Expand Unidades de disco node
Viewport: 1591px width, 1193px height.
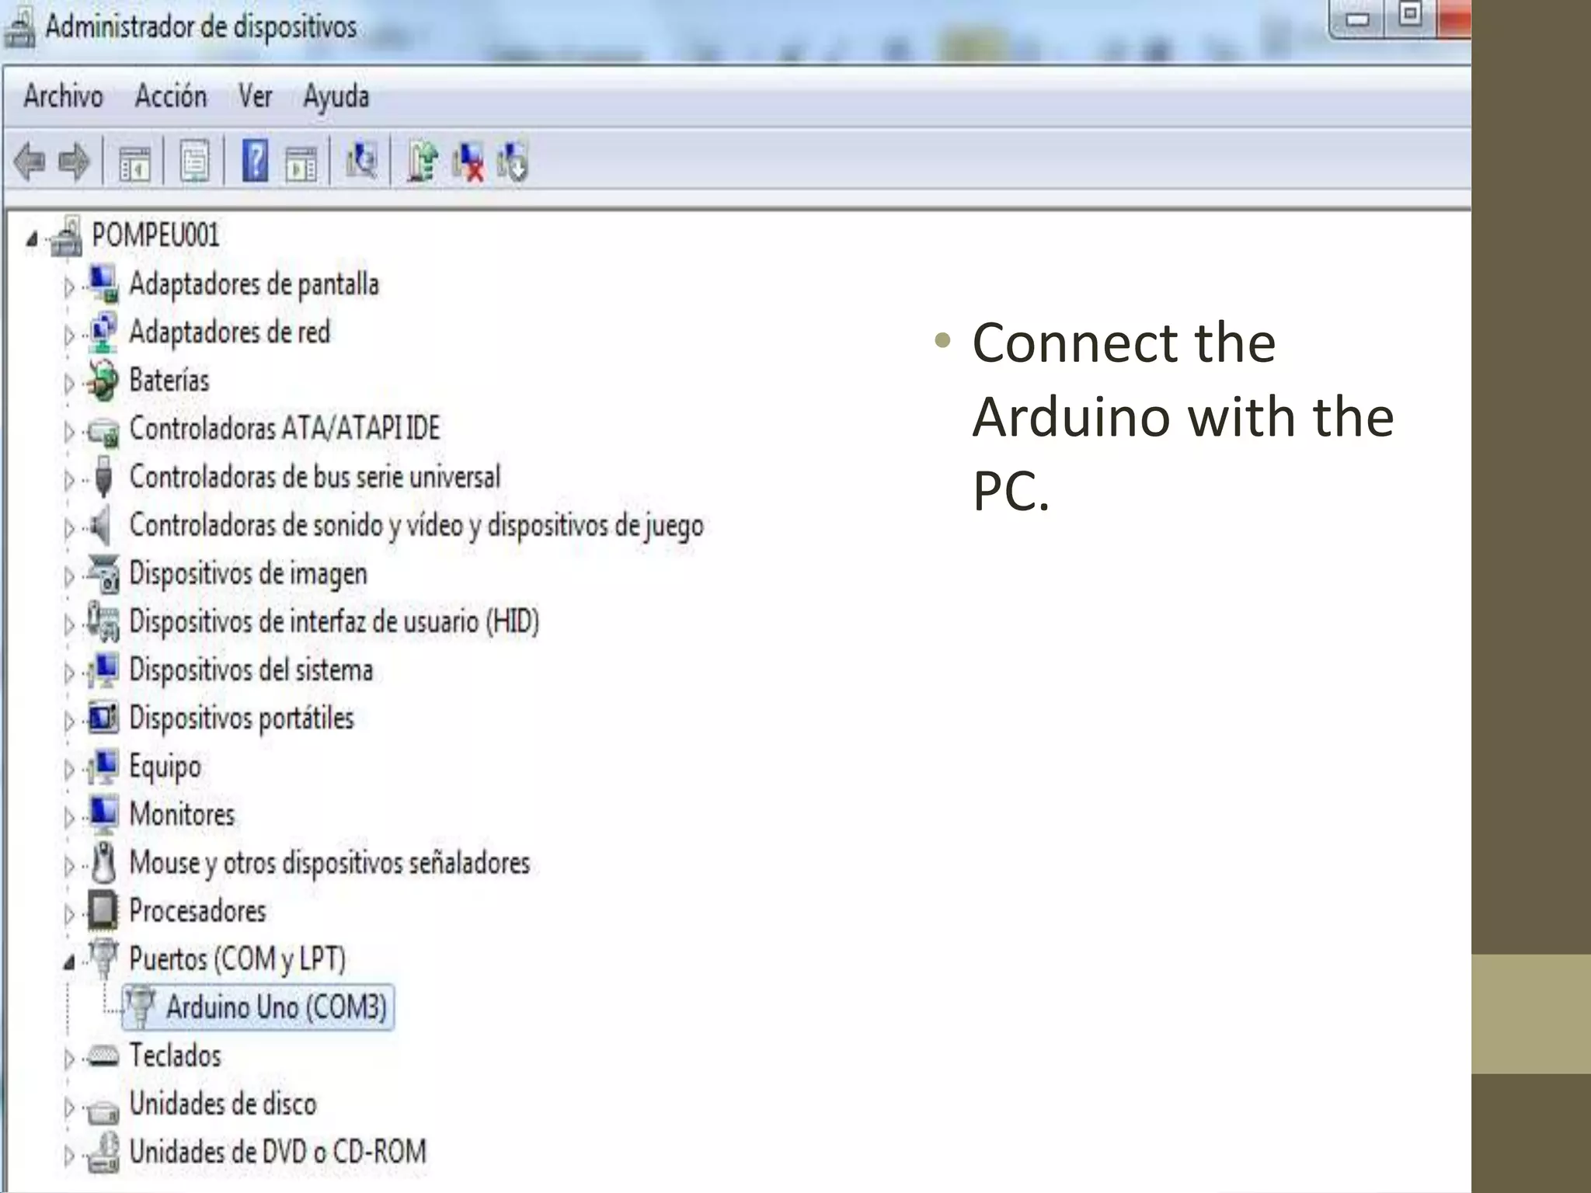69,1107
